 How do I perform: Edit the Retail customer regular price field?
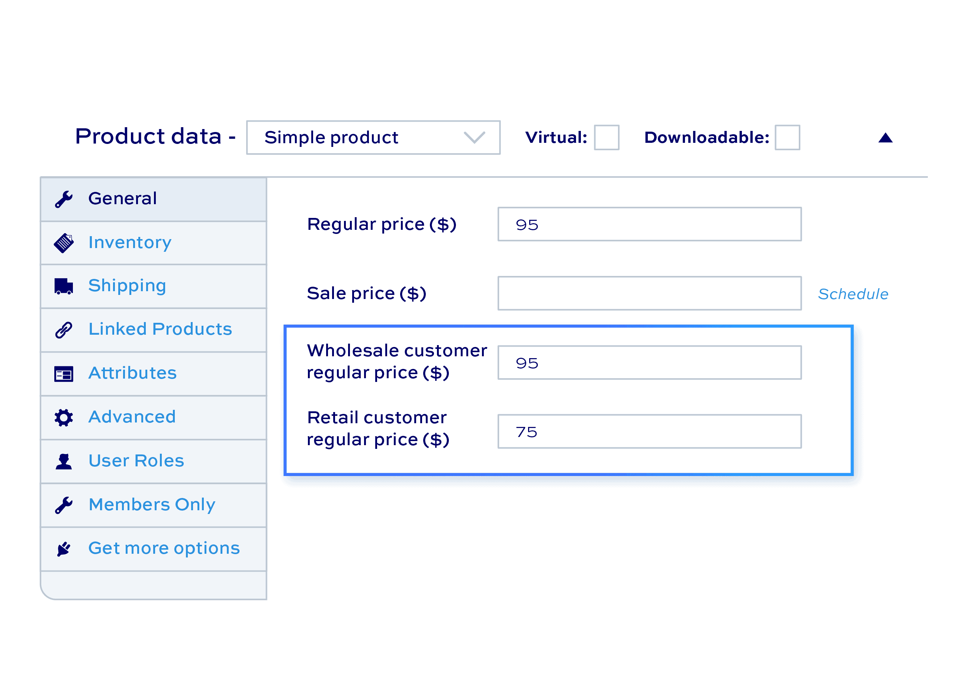point(649,431)
